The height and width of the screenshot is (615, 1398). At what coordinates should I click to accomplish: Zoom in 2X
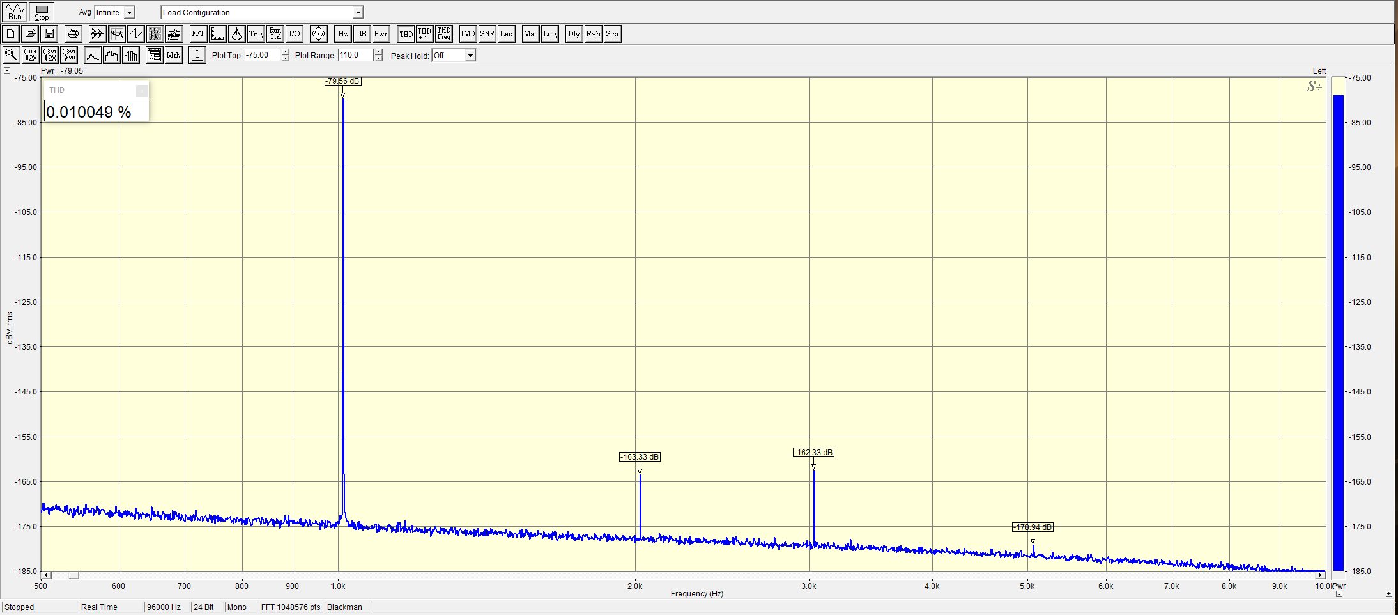[x=30, y=55]
